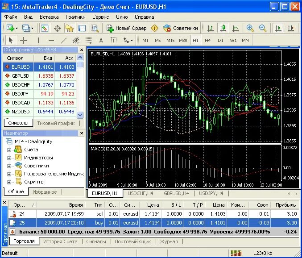Zoom out on the chart

coord(262,28)
